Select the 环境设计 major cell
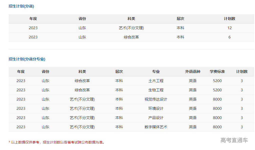Screen dimensions: 255x150 (156, 108)
